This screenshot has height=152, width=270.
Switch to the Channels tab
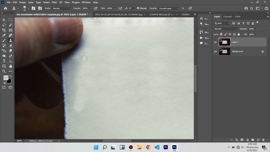(227, 16)
